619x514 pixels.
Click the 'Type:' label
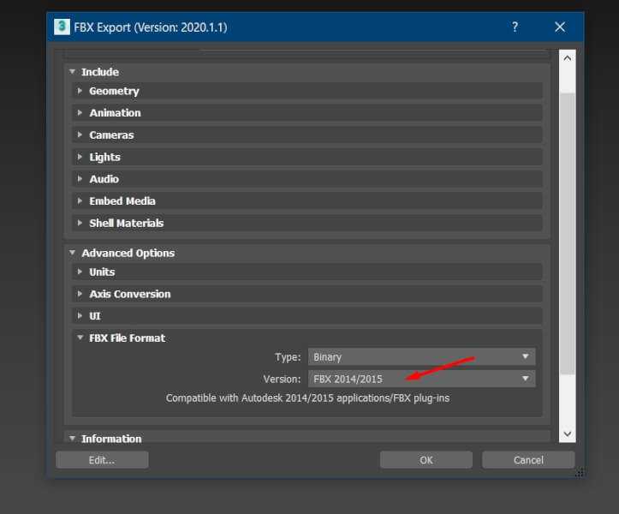tap(288, 357)
